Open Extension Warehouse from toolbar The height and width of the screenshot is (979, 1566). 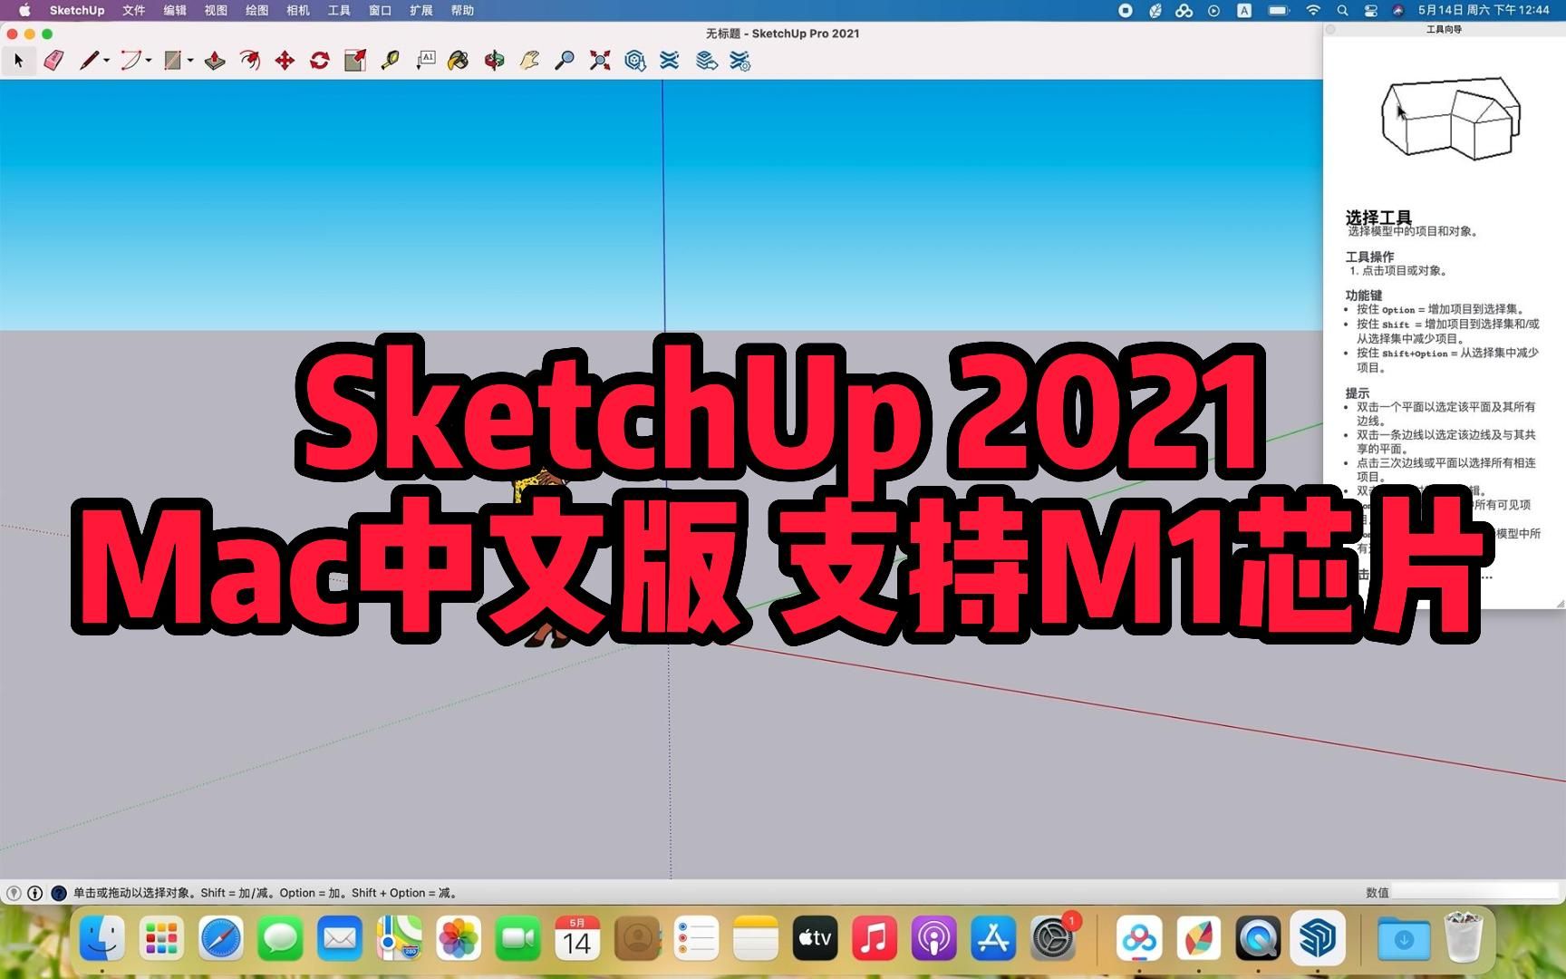670,61
